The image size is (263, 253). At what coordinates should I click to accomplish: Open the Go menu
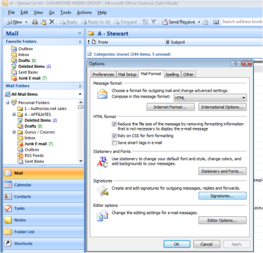point(52,13)
